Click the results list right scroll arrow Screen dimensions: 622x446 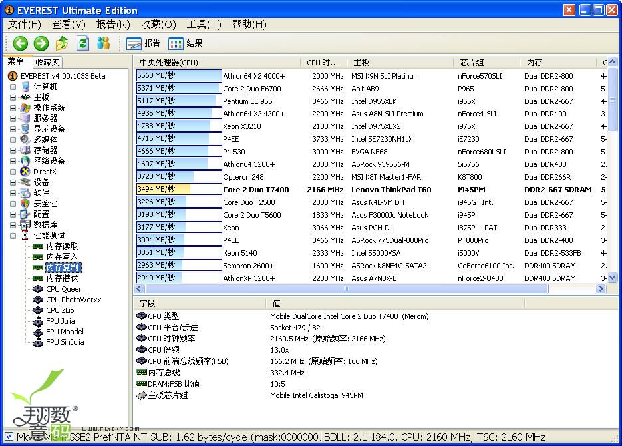pyautogui.click(x=601, y=288)
